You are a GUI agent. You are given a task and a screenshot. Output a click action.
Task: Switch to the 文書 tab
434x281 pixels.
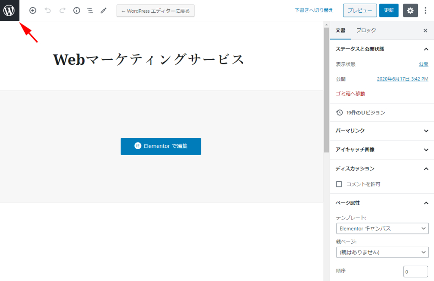point(340,30)
